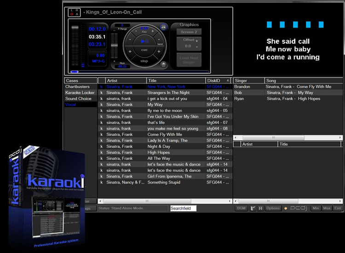Click the microphone icon beside BGM

(253, 208)
